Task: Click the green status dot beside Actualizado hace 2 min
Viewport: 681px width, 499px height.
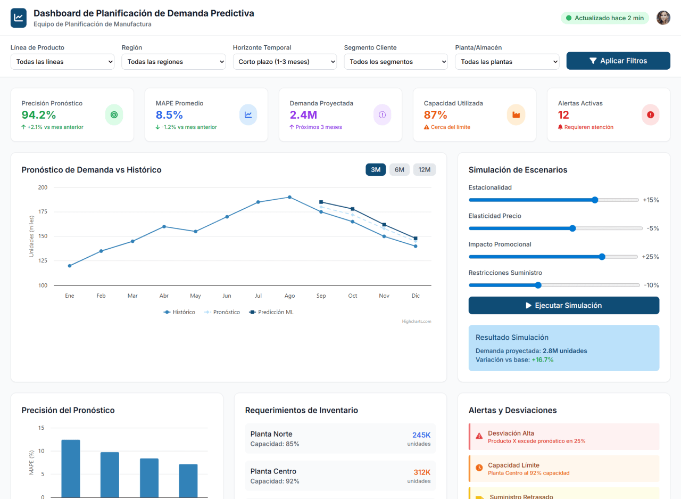Action: (x=569, y=18)
